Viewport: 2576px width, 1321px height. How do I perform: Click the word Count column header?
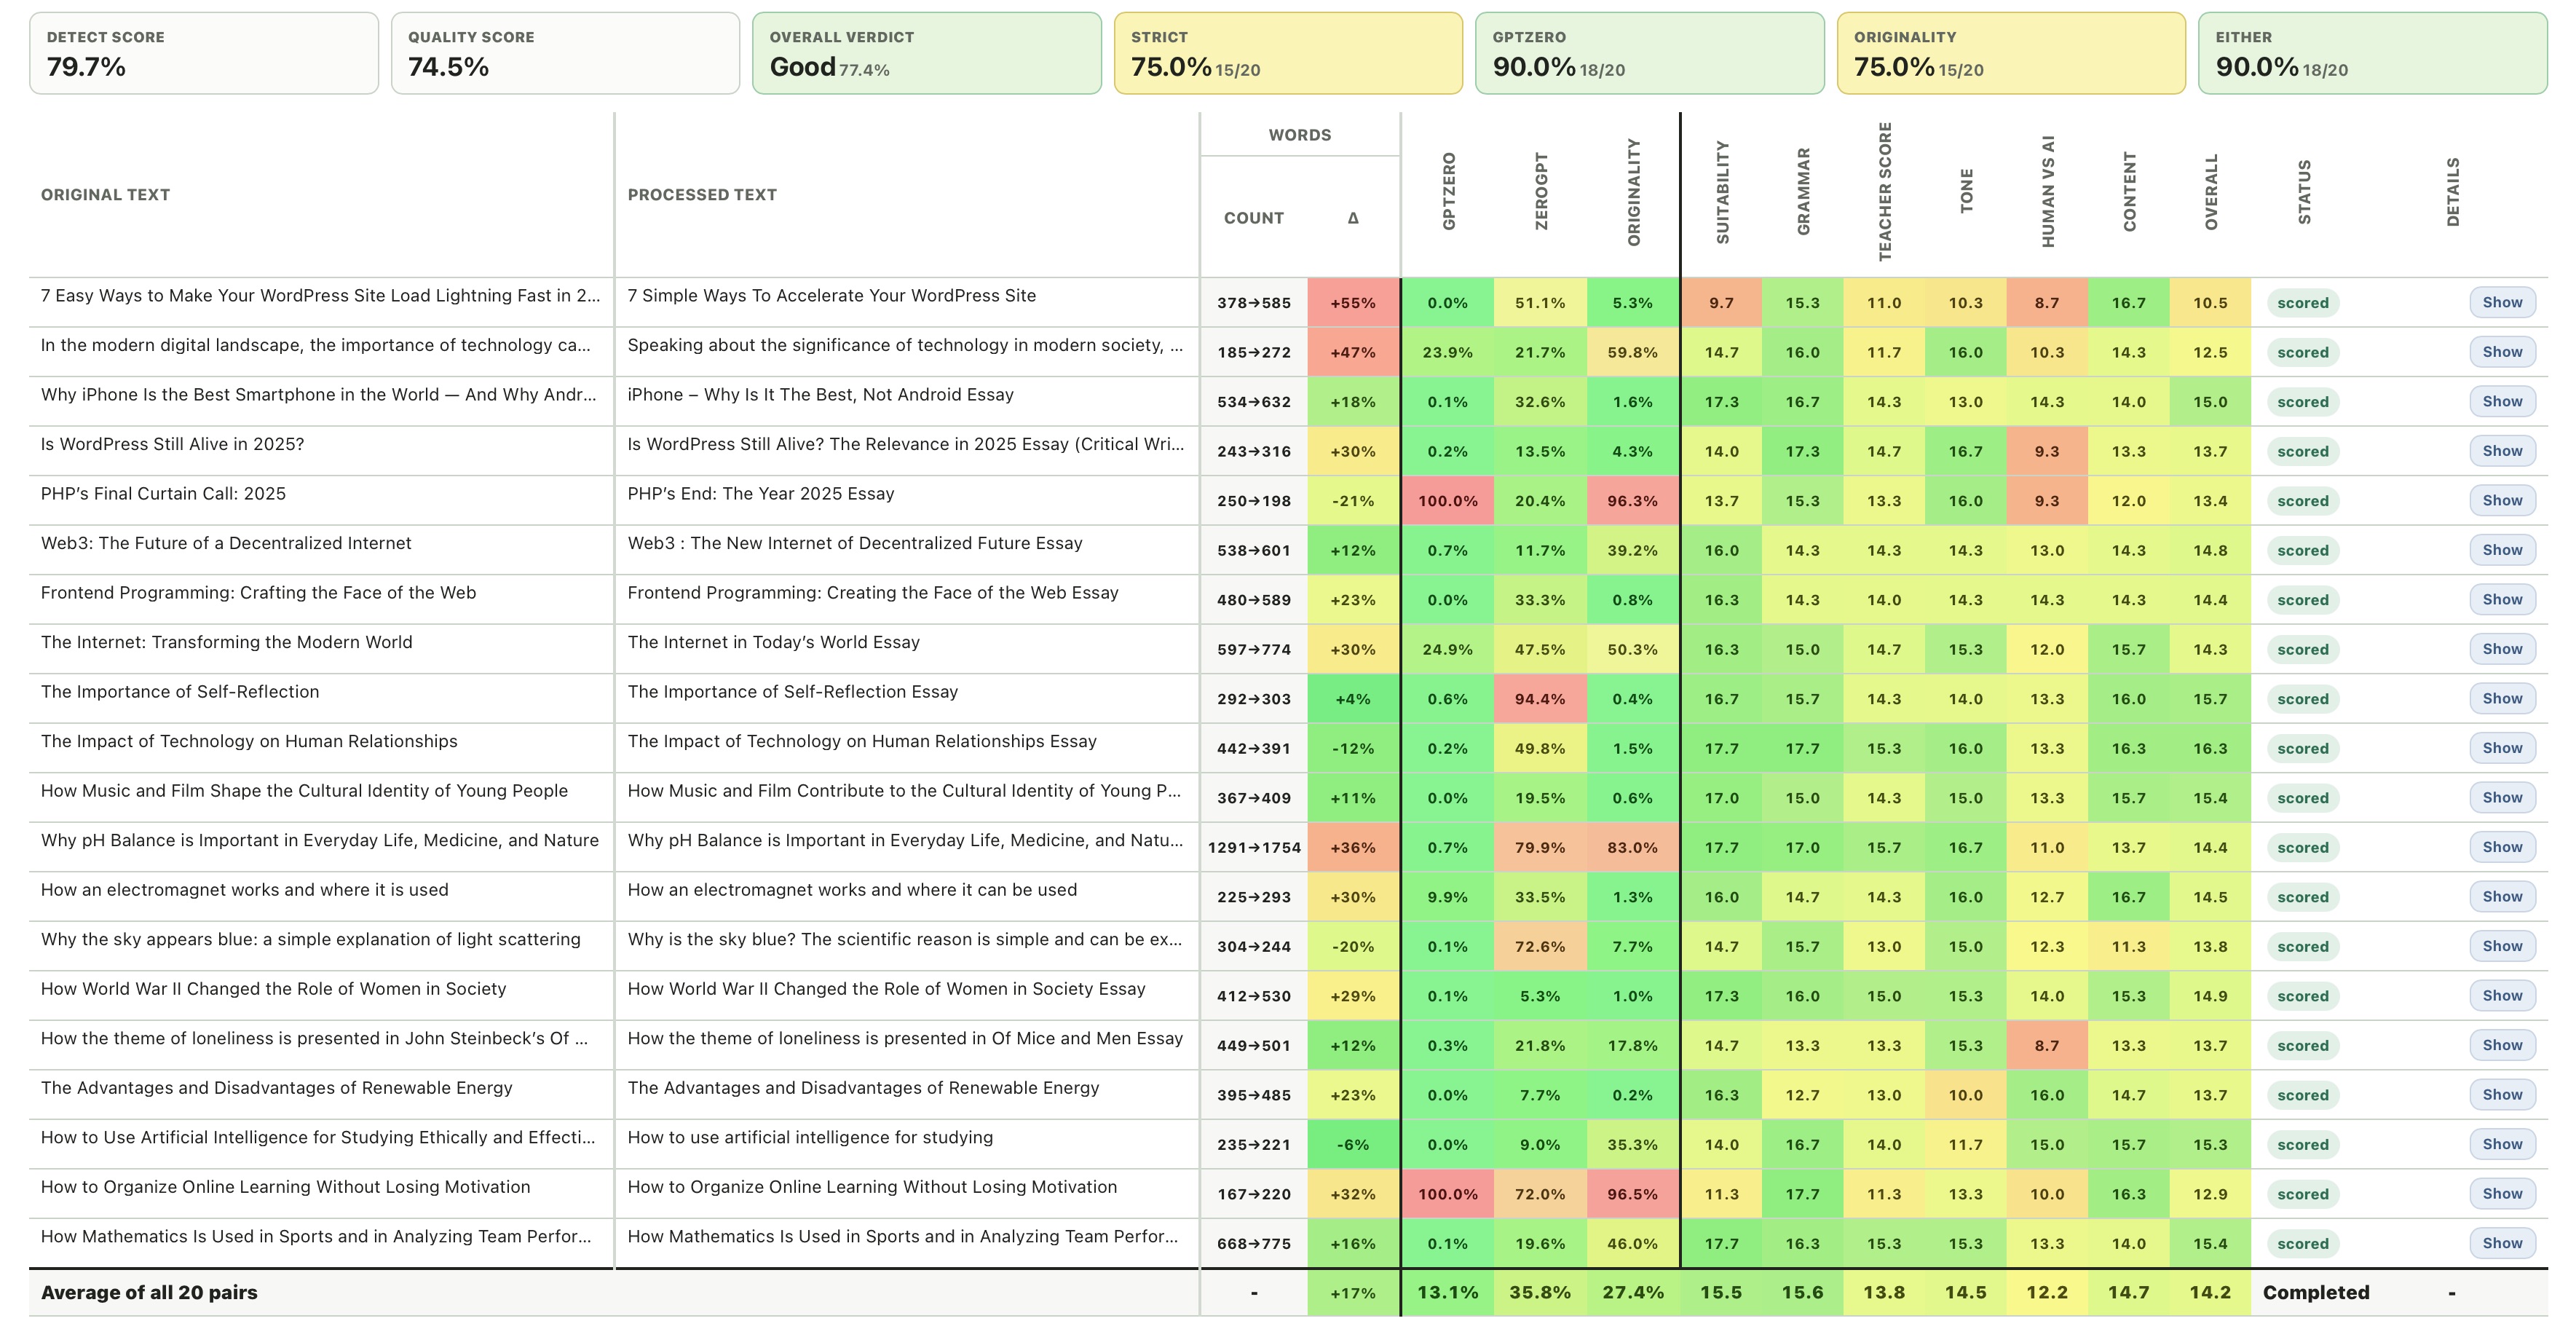click(x=1253, y=218)
